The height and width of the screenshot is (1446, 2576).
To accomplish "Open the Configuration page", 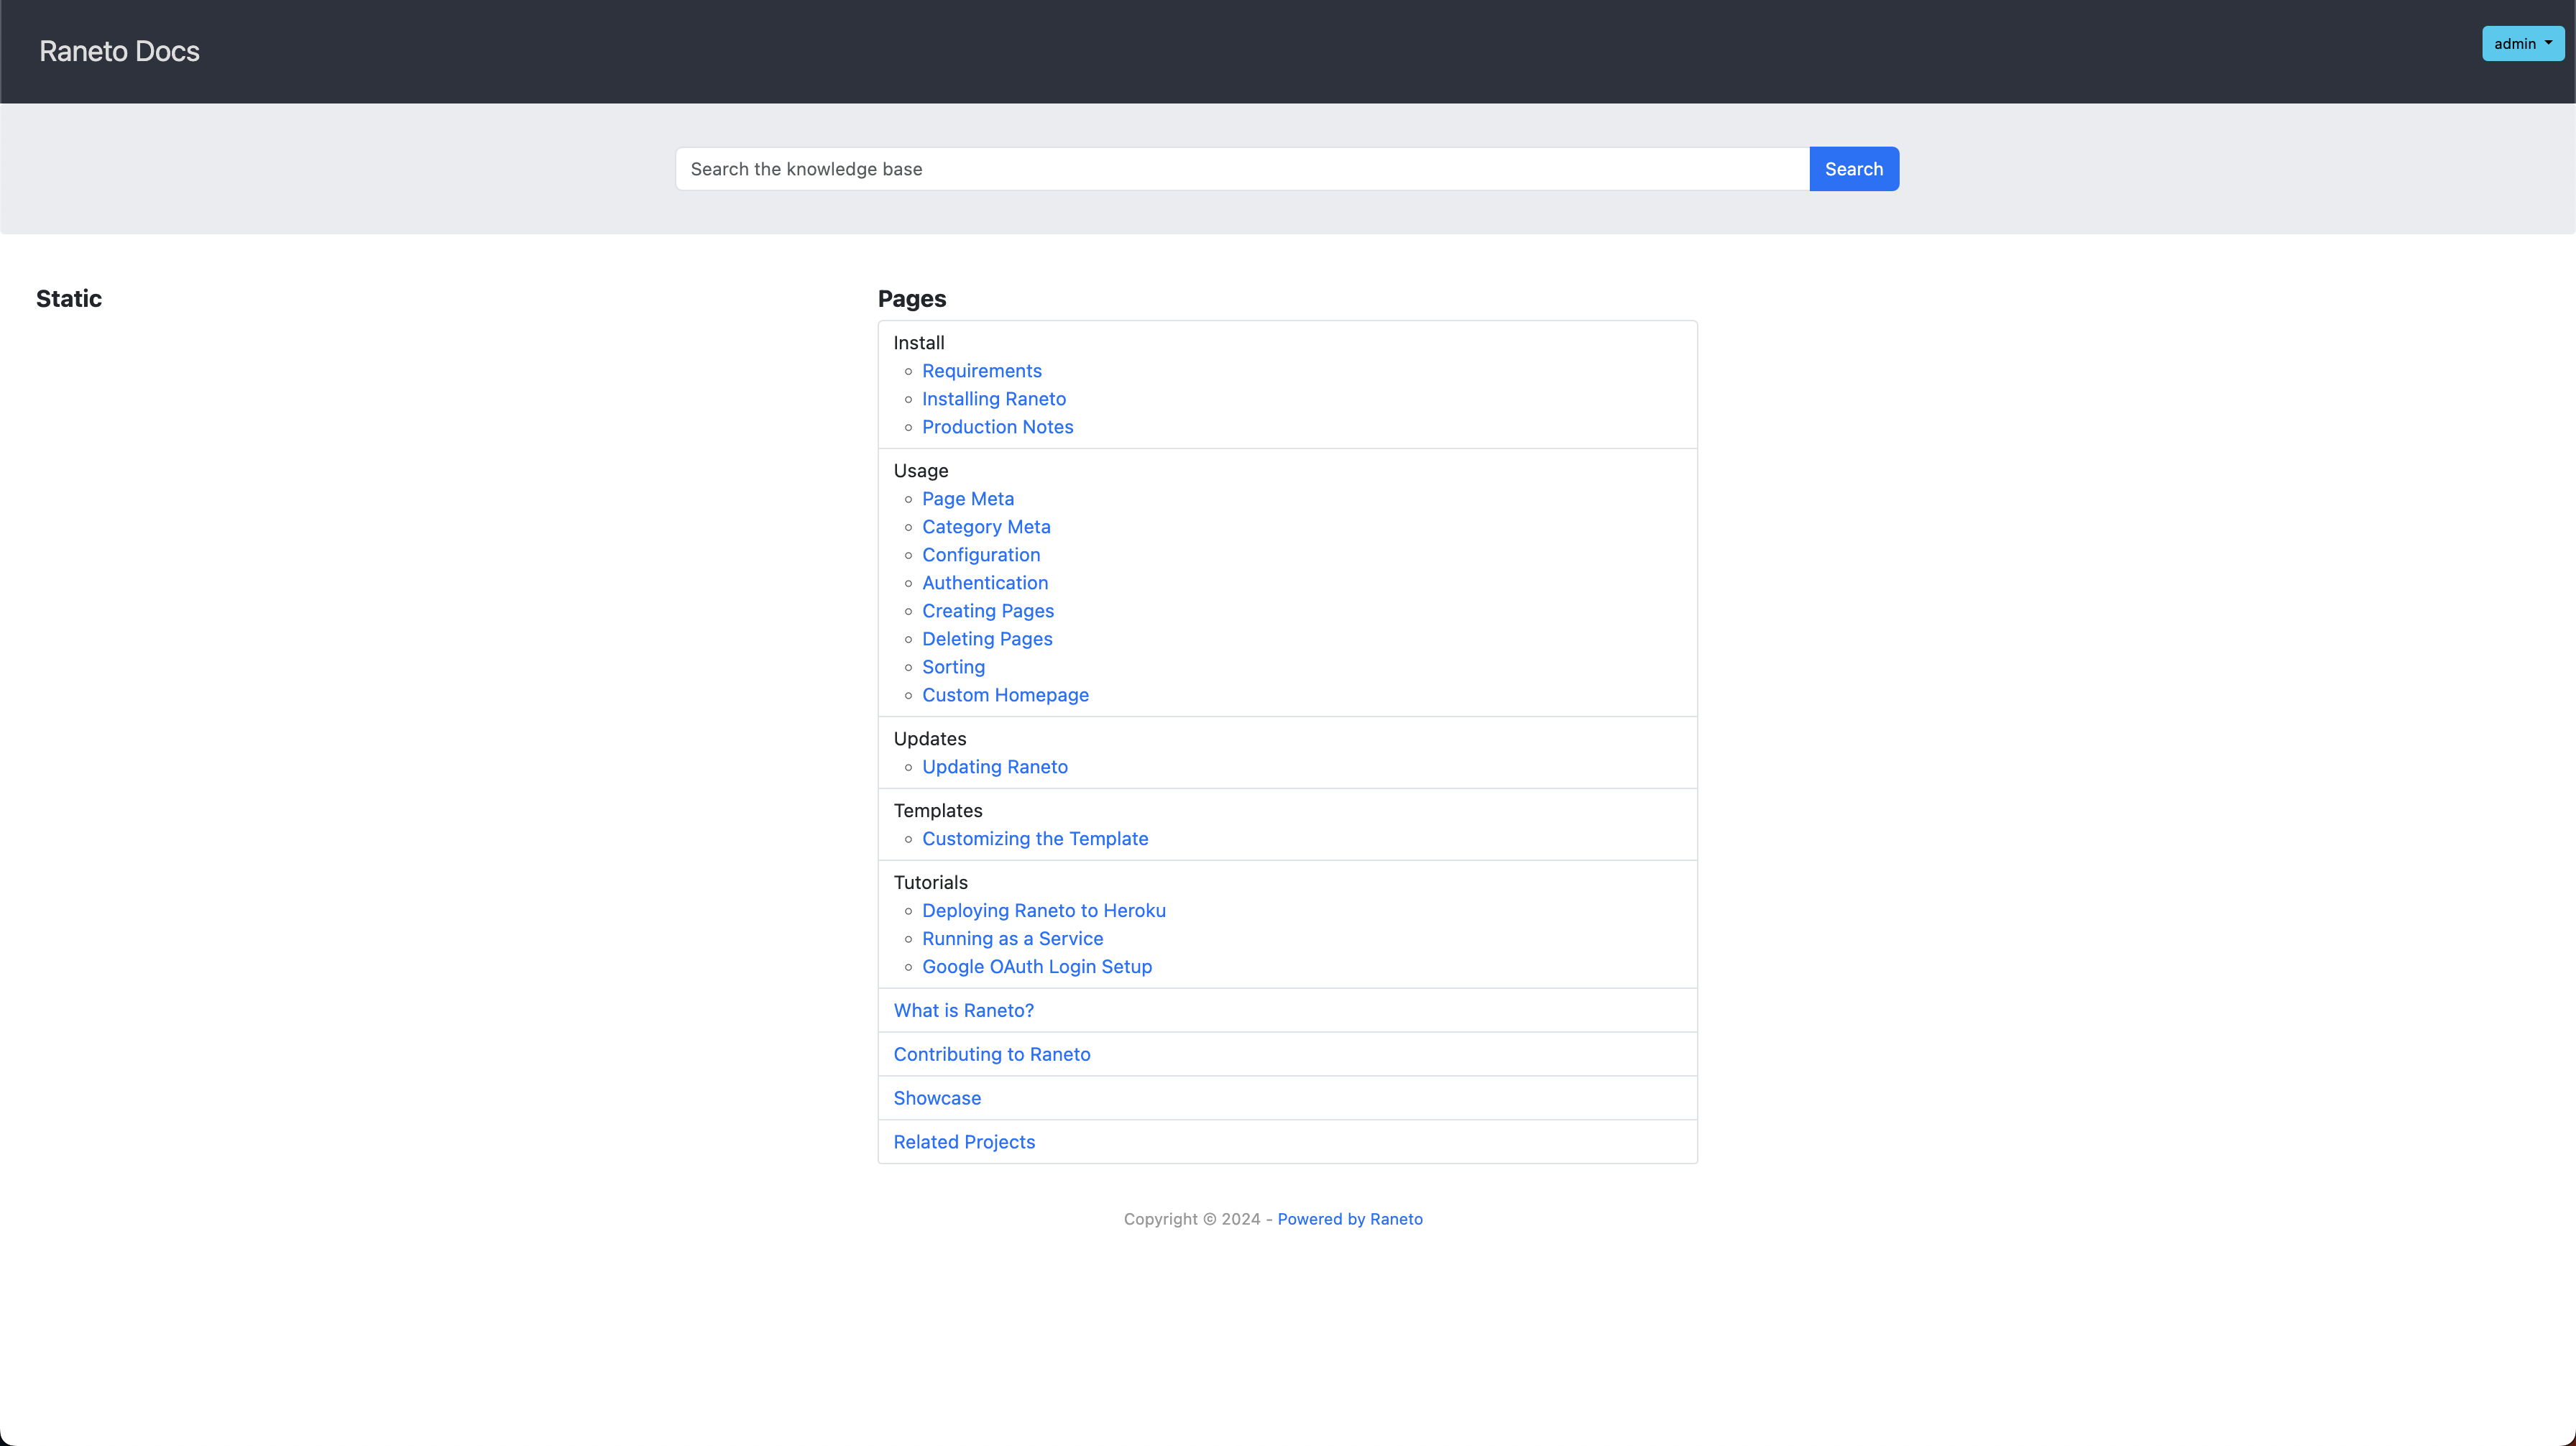I will 981,554.
